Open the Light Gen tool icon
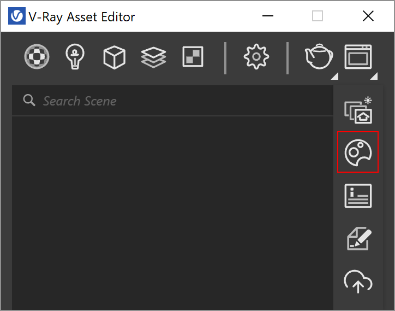This screenshot has width=395, height=311. point(358,110)
